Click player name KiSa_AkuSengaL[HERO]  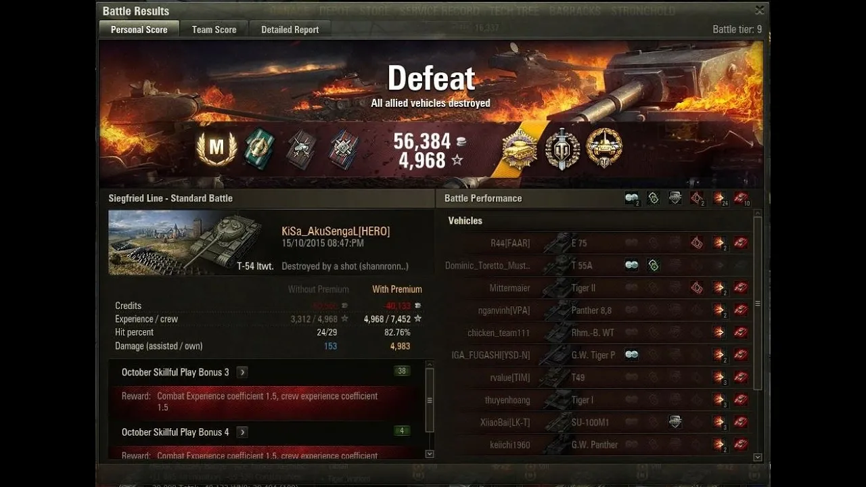(x=336, y=231)
